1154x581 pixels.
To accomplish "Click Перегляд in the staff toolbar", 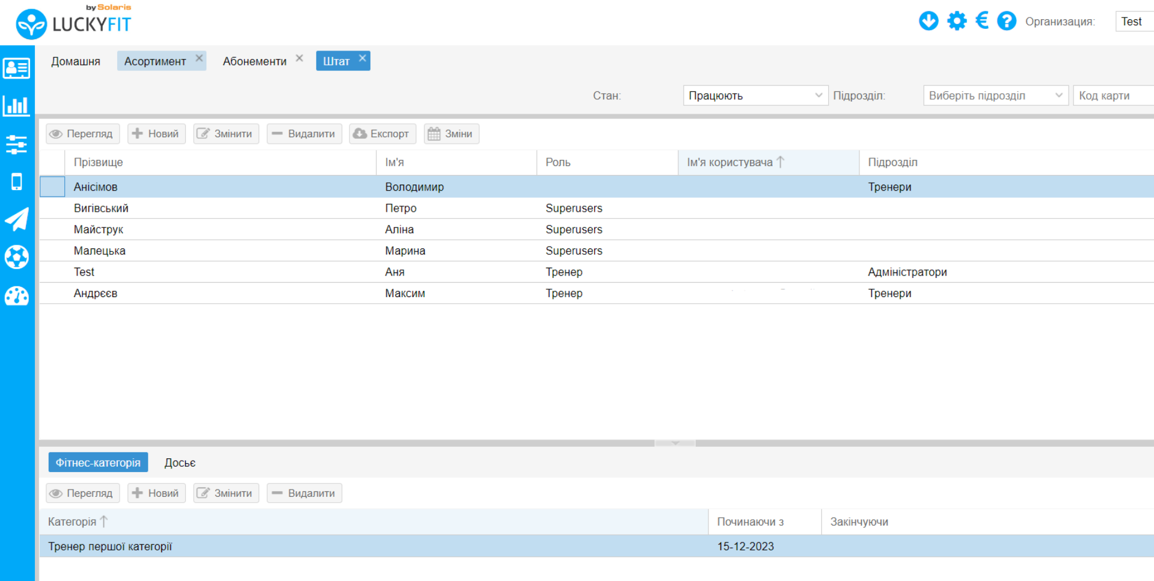I will coord(83,134).
